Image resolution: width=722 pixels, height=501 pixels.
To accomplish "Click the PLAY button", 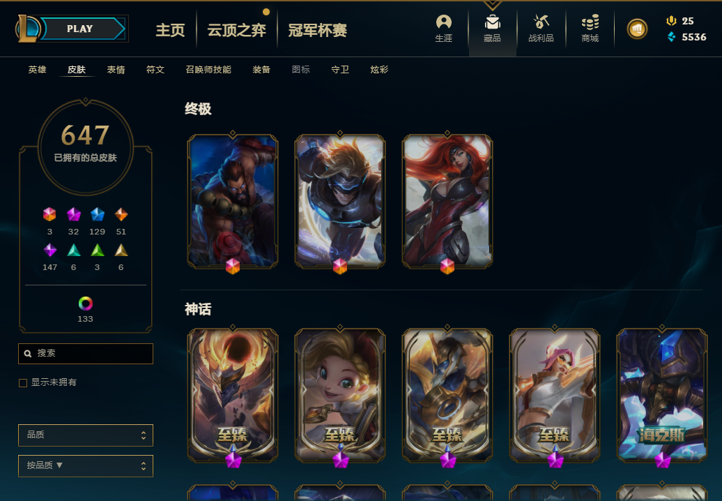I will tap(79, 29).
